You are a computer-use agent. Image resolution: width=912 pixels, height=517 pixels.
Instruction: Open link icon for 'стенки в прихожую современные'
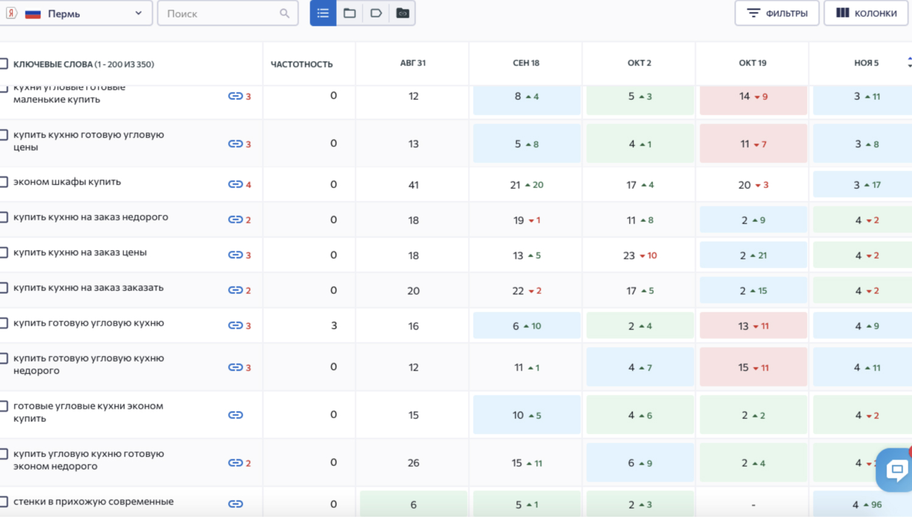(235, 504)
